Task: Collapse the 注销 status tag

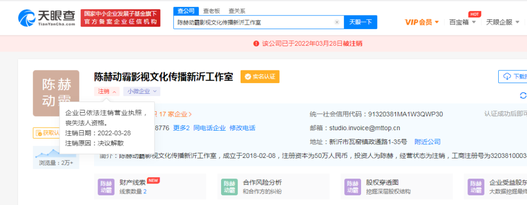Action: [x=106, y=91]
